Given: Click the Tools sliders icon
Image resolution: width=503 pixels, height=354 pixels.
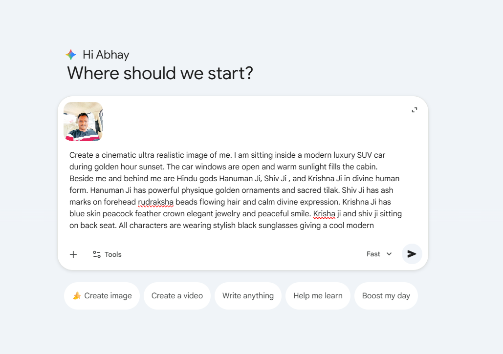Looking at the screenshot, I should (97, 254).
